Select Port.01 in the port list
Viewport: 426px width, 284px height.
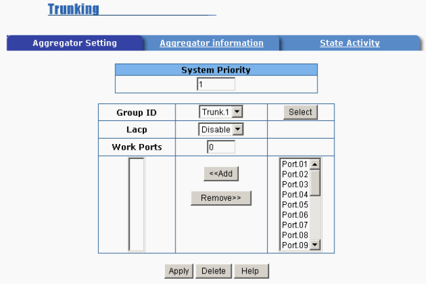(294, 164)
